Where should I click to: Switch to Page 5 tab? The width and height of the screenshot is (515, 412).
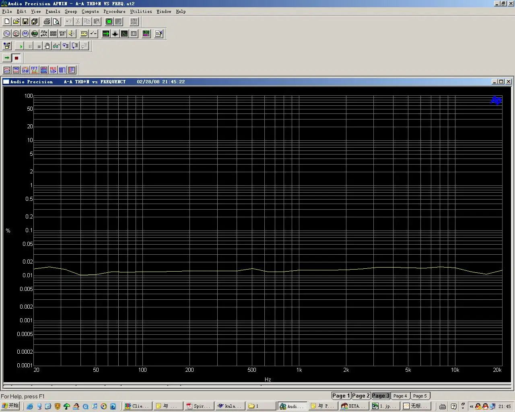(x=420, y=396)
